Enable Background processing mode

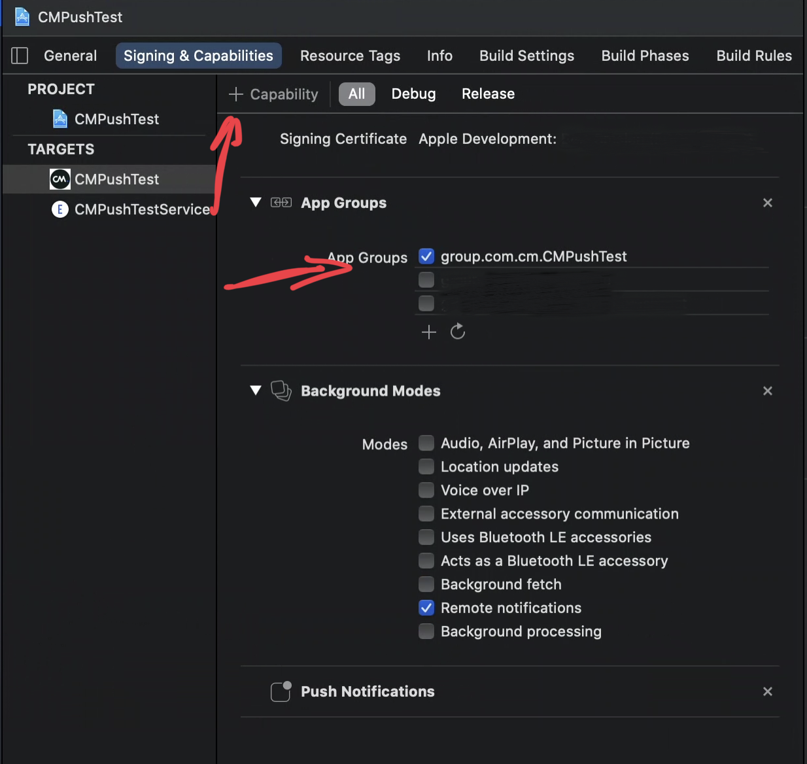click(426, 631)
